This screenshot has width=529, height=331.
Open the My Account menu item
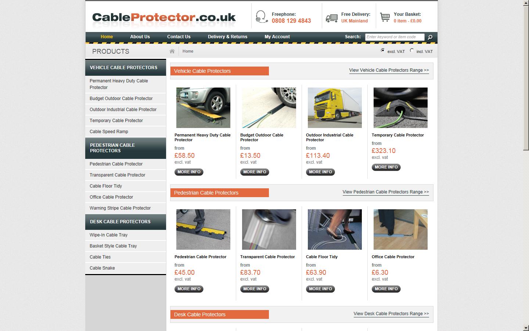point(277,37)
